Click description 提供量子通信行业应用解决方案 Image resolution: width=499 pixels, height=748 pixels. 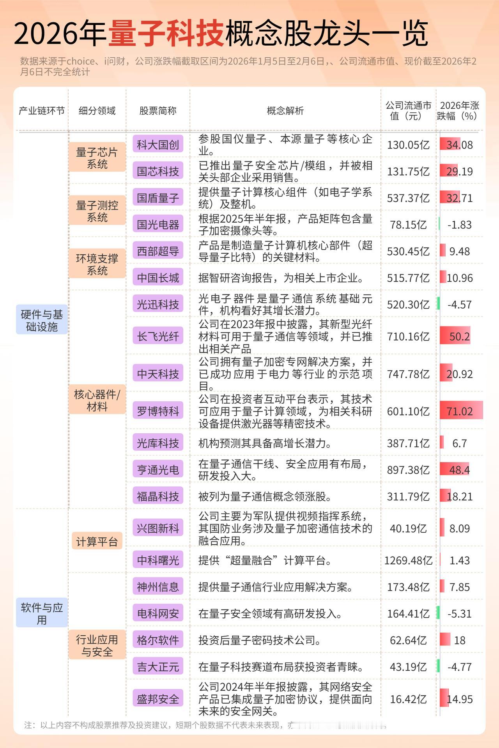pyautogui.click(x=276, y=587)
